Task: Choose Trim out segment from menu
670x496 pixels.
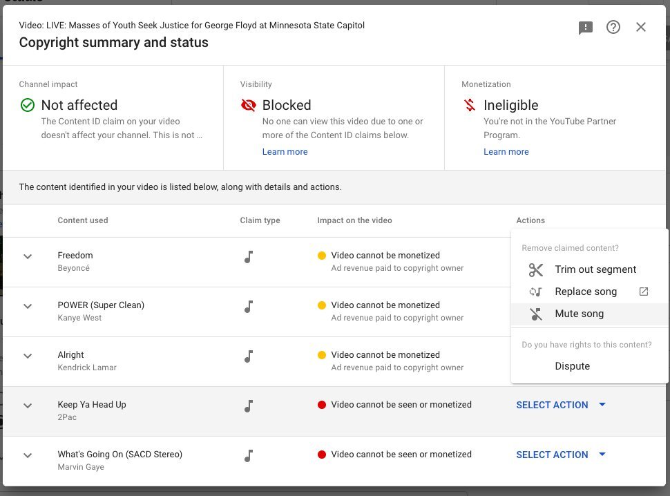Action: tap(589, 269)
